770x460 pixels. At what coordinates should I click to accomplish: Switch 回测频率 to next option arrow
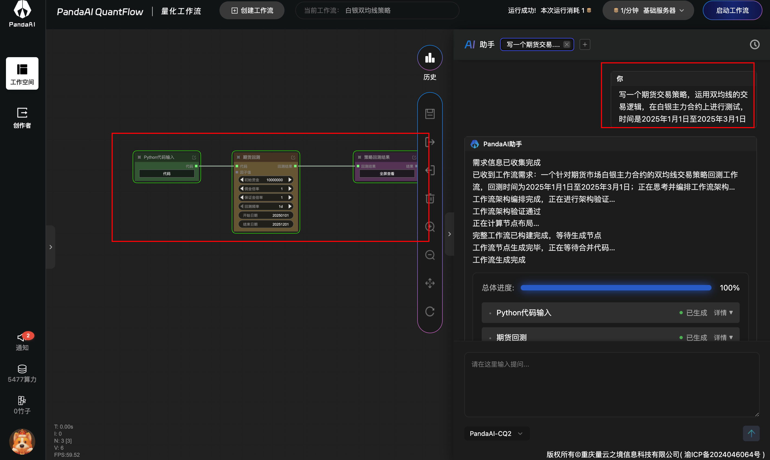[290, 206]
